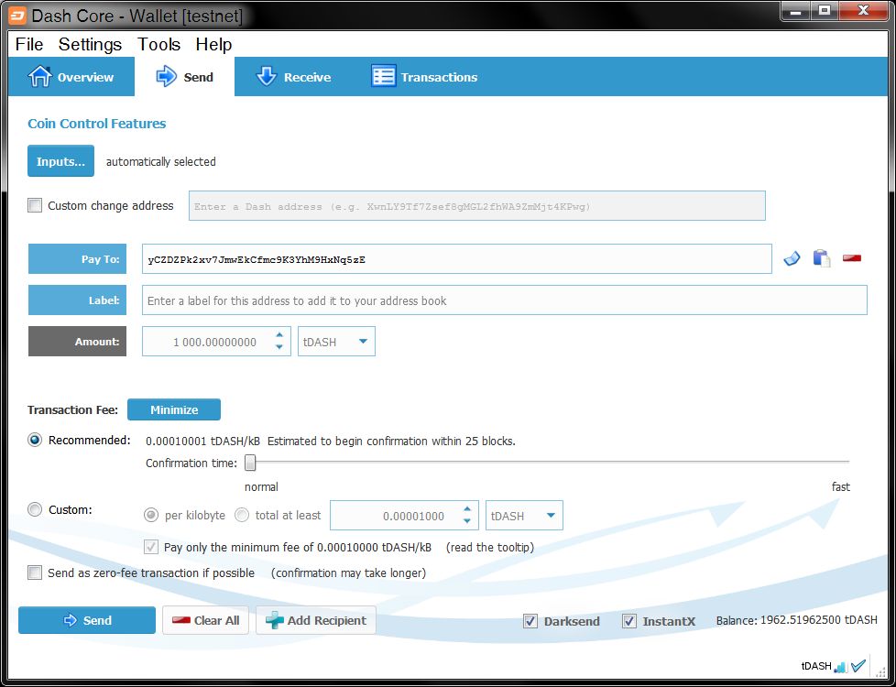Select the total at least radio option

click(242, 515)
